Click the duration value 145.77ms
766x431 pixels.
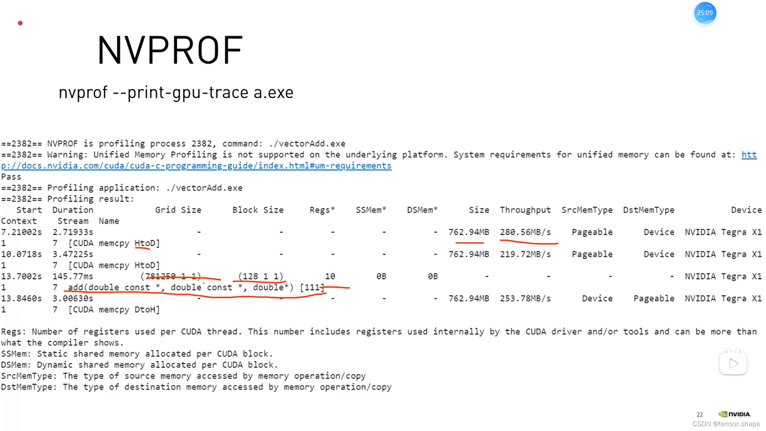point(73,277)
